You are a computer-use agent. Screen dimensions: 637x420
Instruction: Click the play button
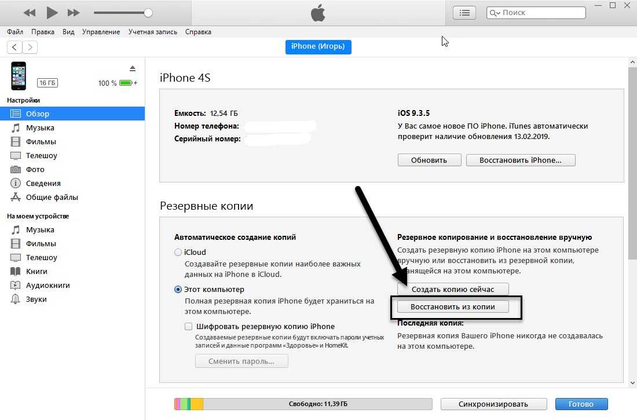coord(52,13)
